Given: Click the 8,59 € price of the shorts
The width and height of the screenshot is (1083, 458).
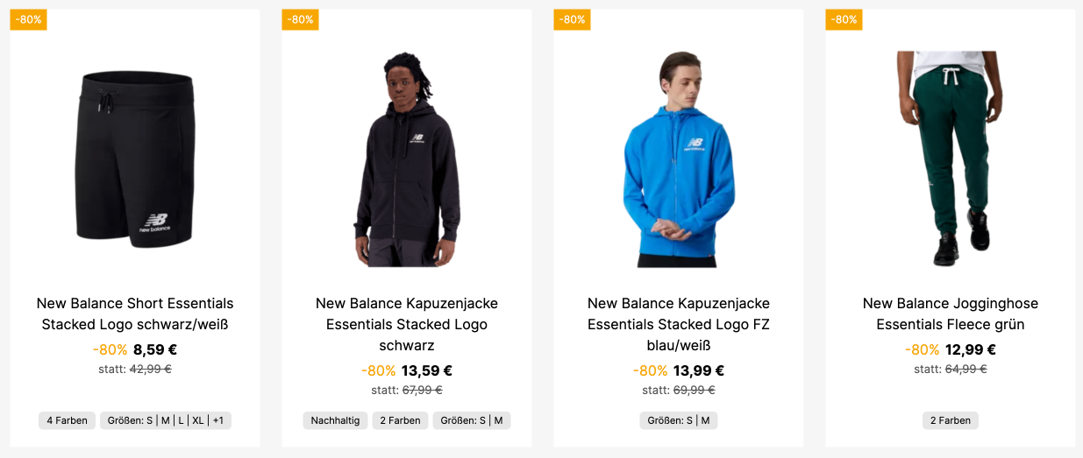Looking at the screenshot, I should (155, 349).
